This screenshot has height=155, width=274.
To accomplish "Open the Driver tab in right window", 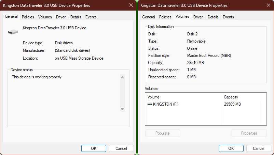I will [198, 17].
